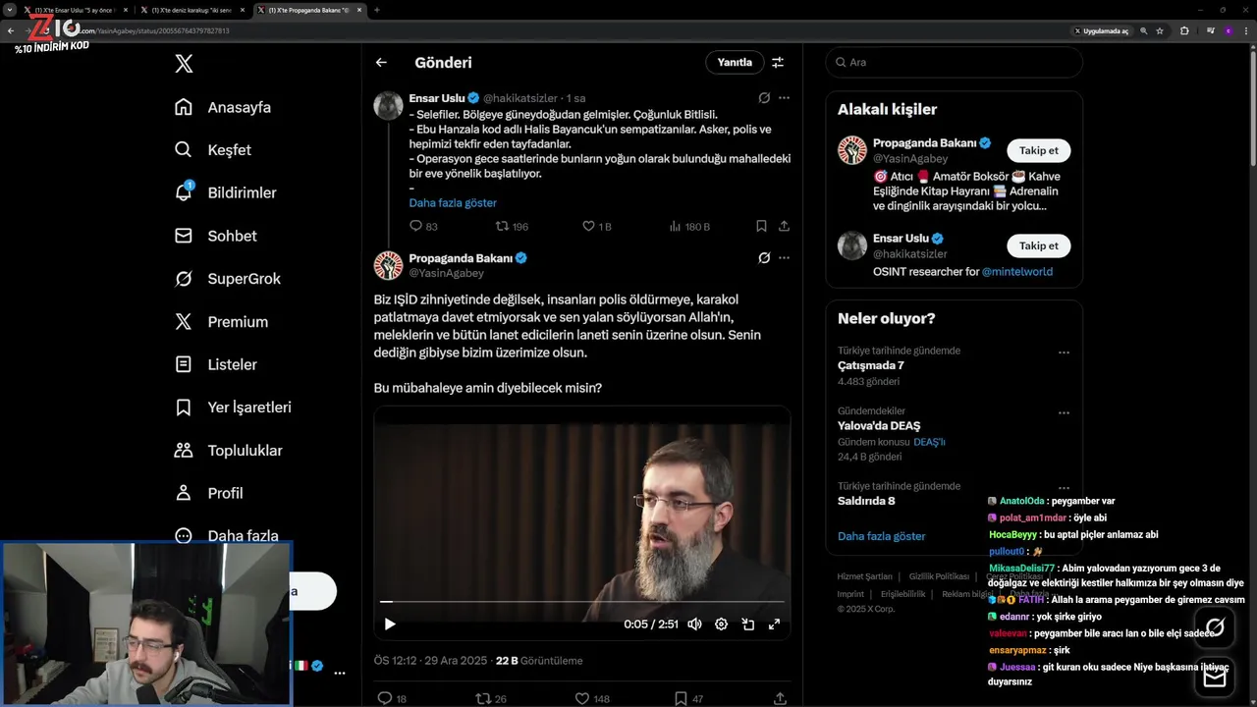The height and width of the screenshot is (707, 1257).
Task: Open browser extensions puzzle icon
Action: coord(1184,30)
